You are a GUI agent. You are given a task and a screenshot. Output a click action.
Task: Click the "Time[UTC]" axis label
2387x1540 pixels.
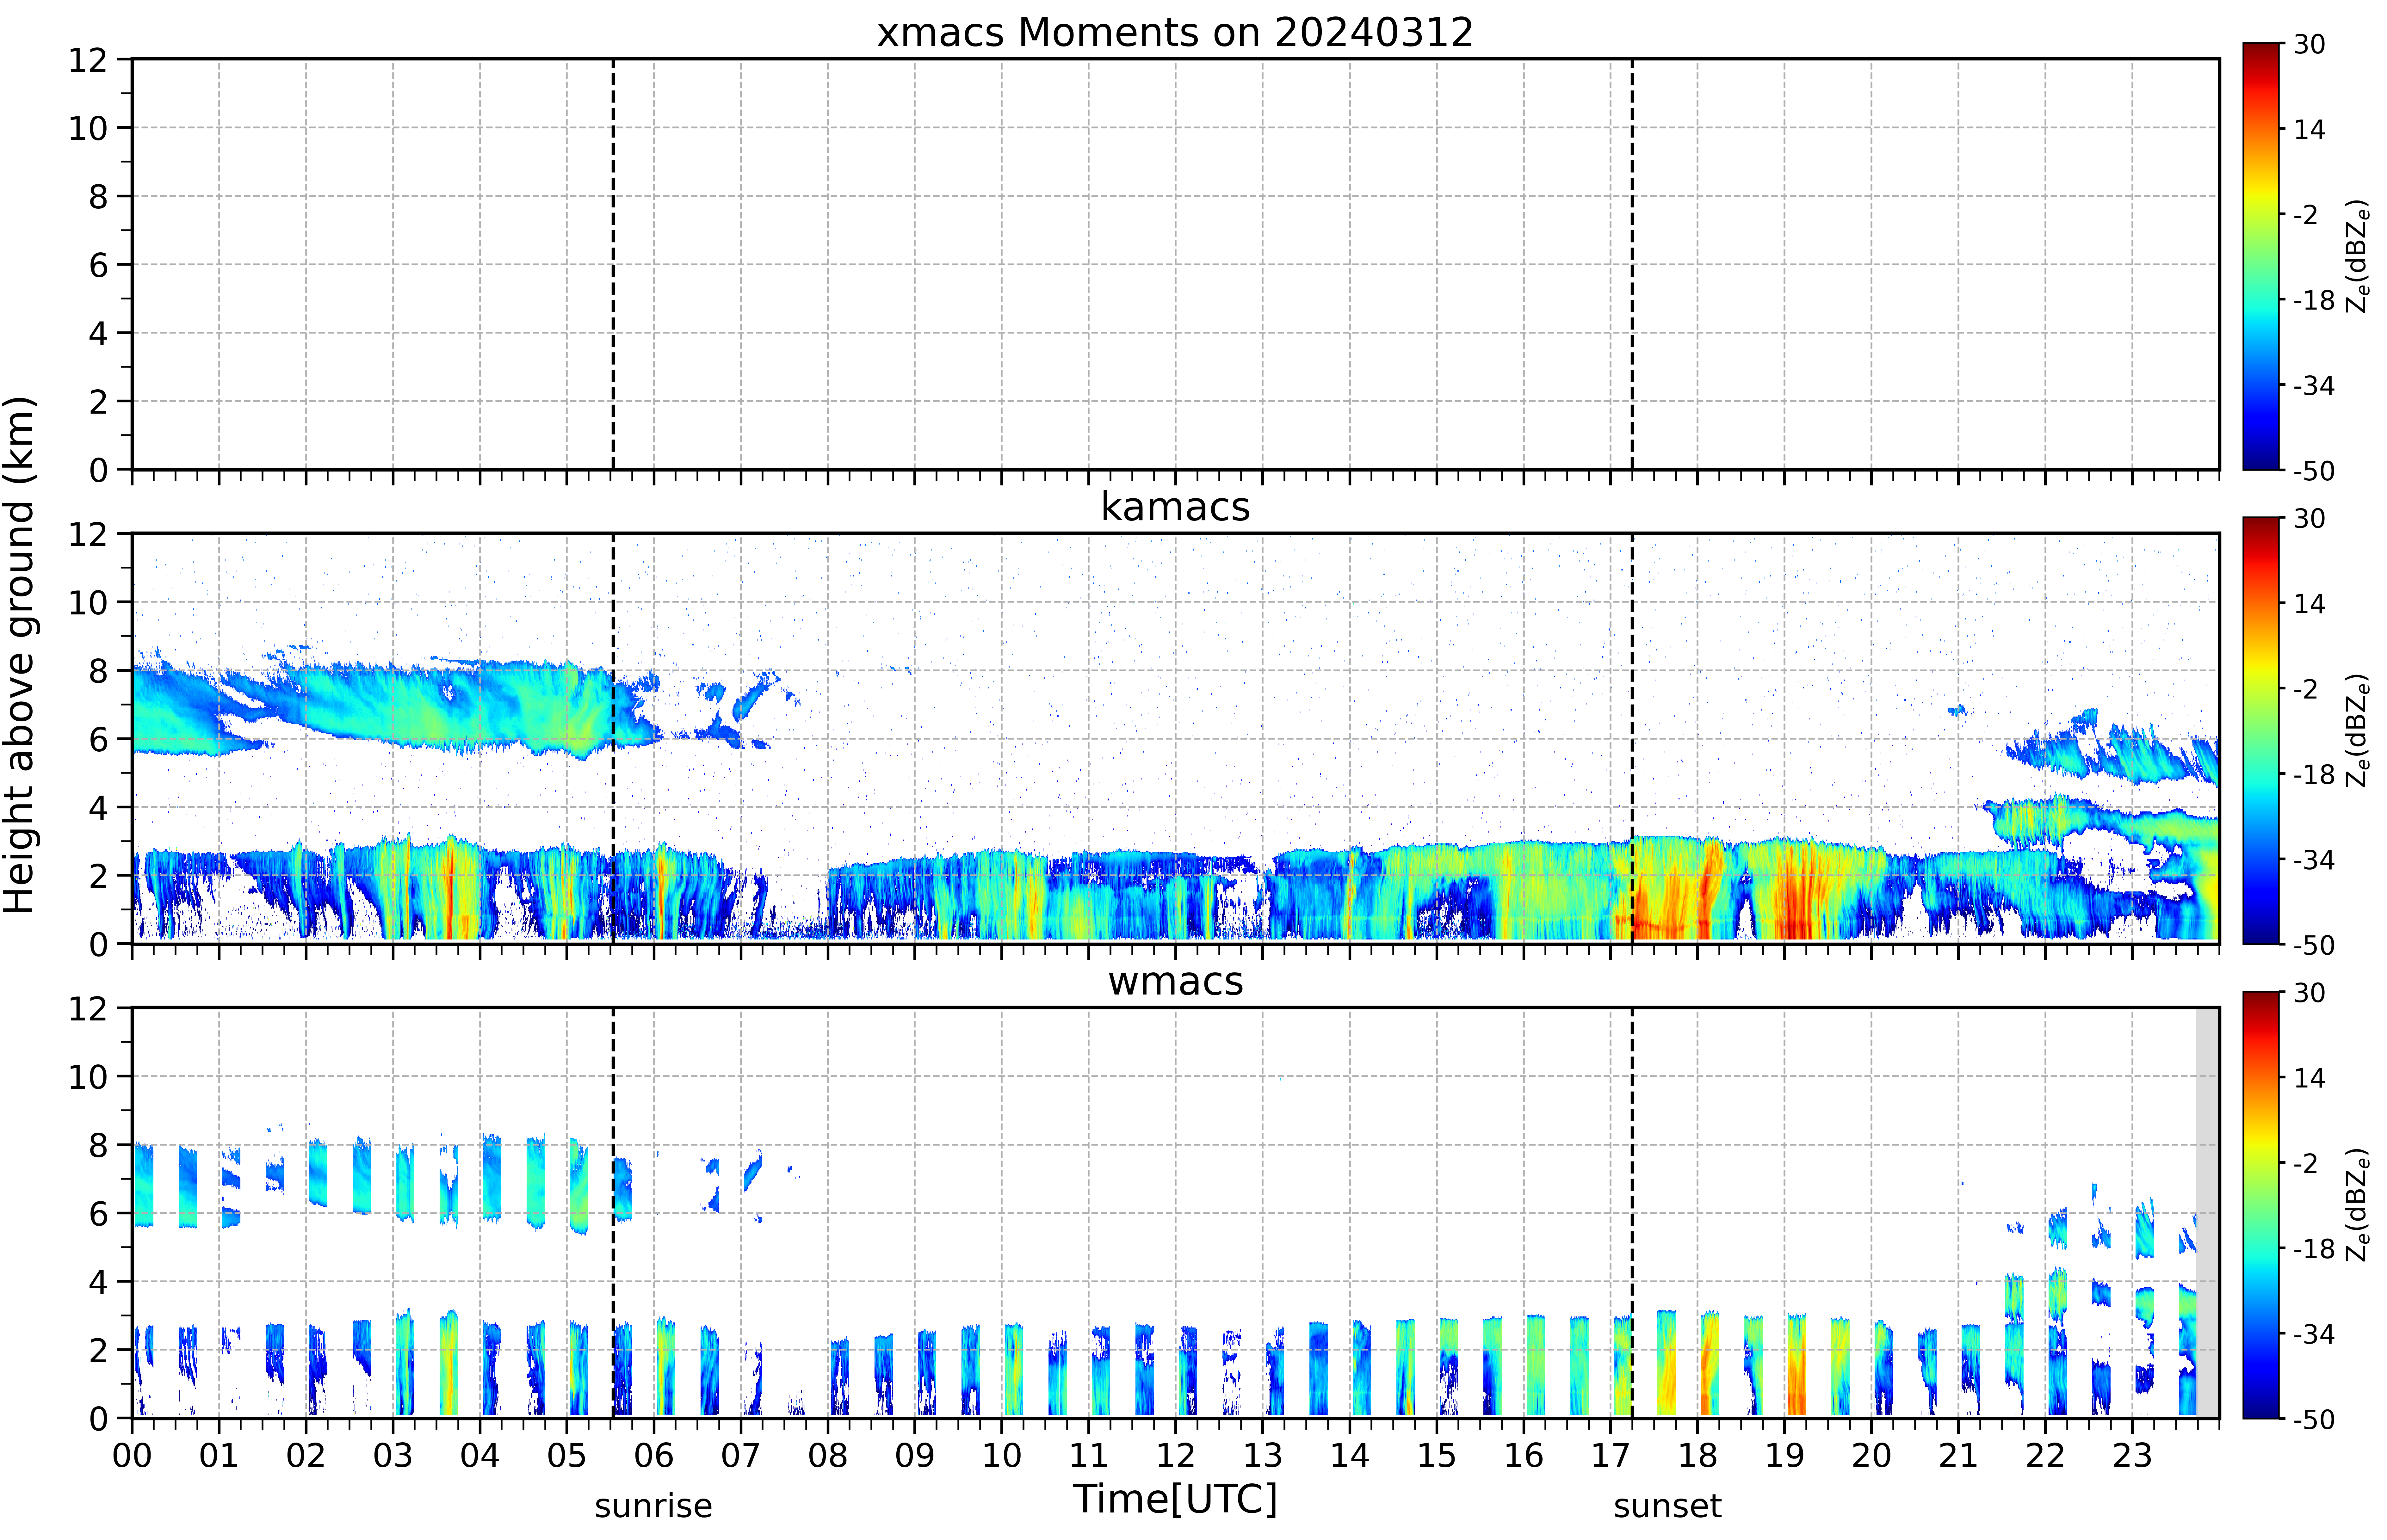coord(1175,1499)
